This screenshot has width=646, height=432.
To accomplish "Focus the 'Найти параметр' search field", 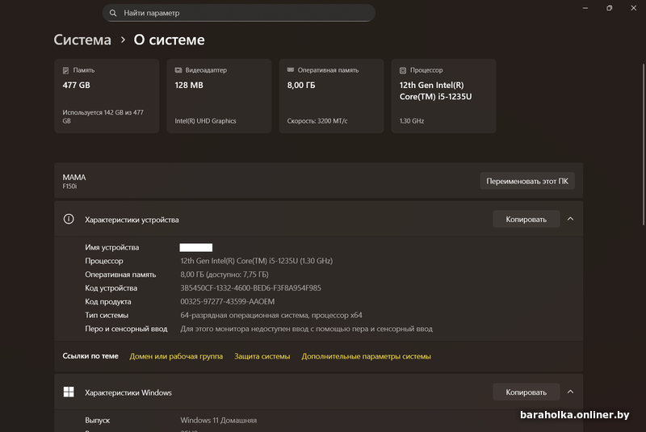I will coord(238,13).
